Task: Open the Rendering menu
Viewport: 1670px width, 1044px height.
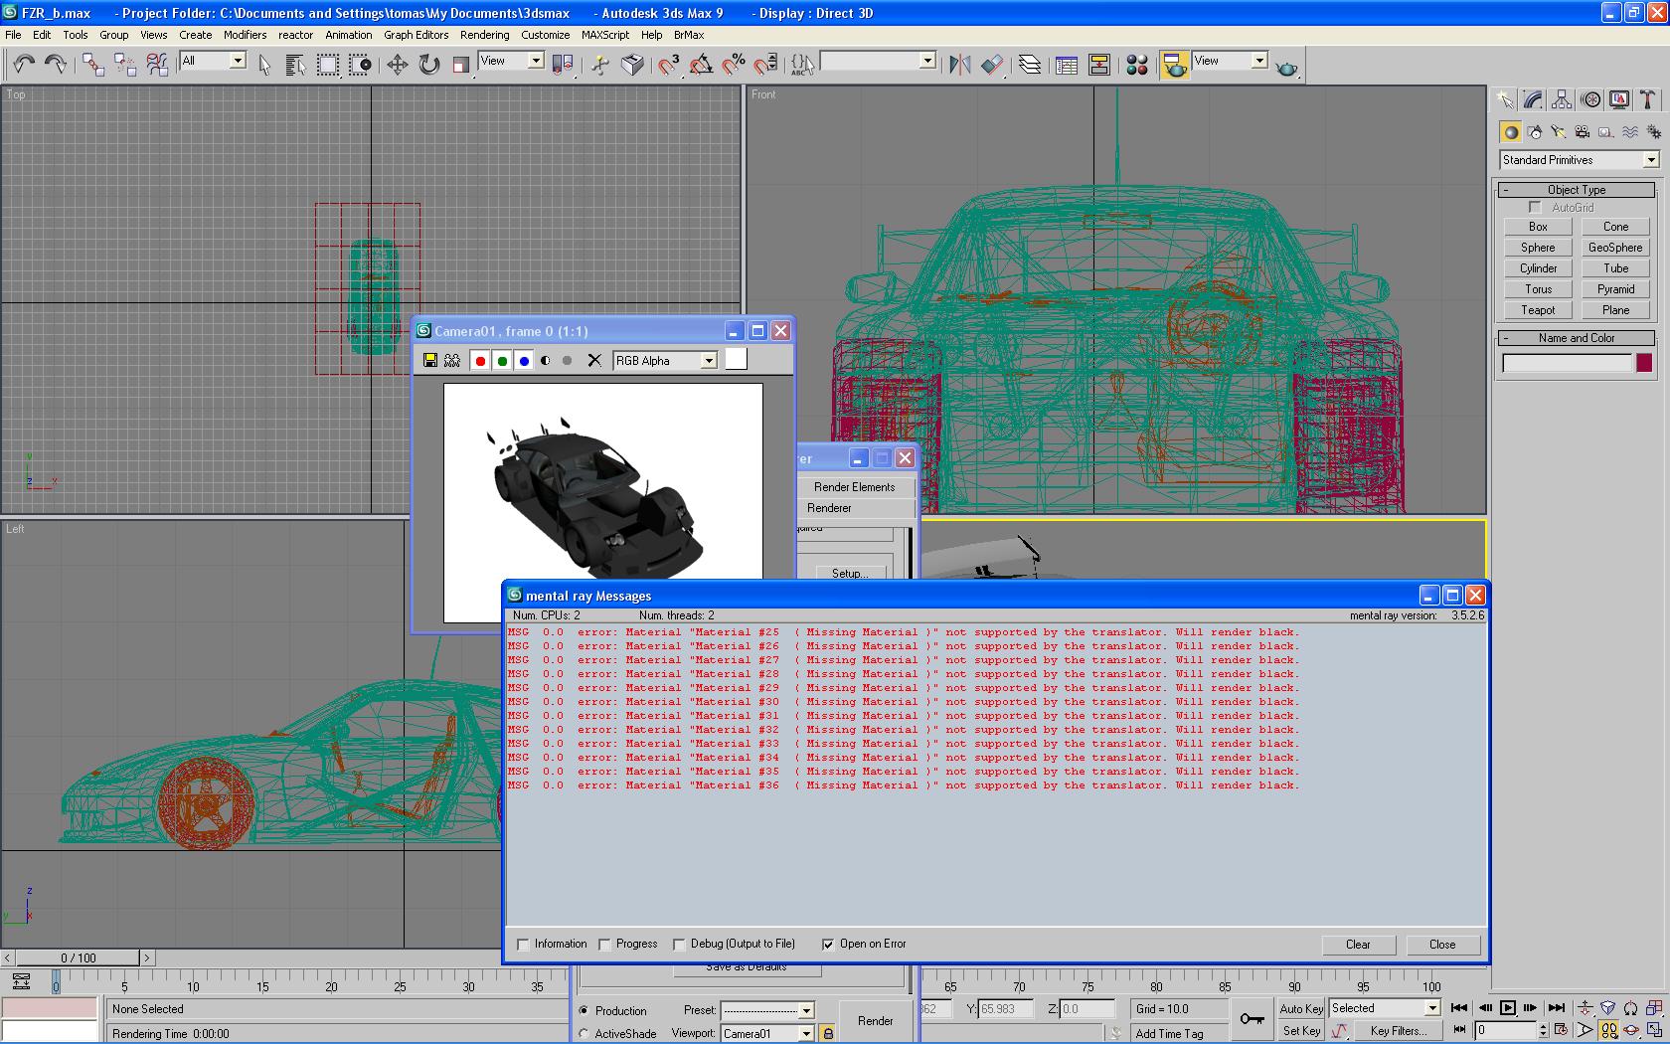Action: 484,35
